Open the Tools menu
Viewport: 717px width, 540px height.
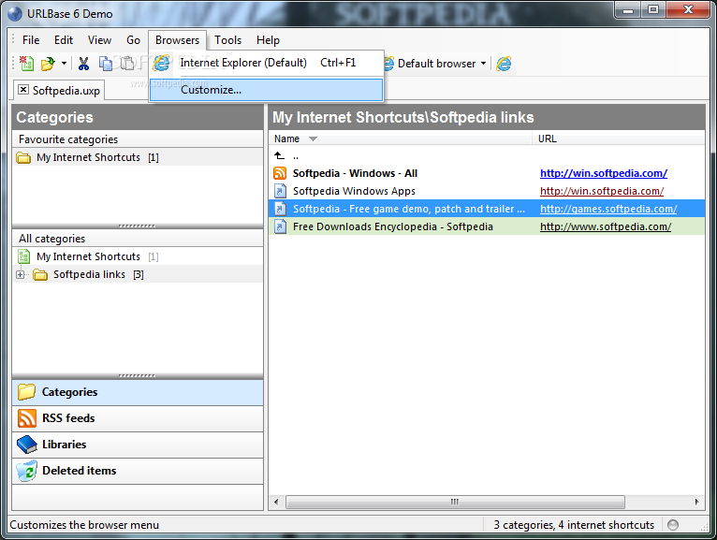coord(227,40)
